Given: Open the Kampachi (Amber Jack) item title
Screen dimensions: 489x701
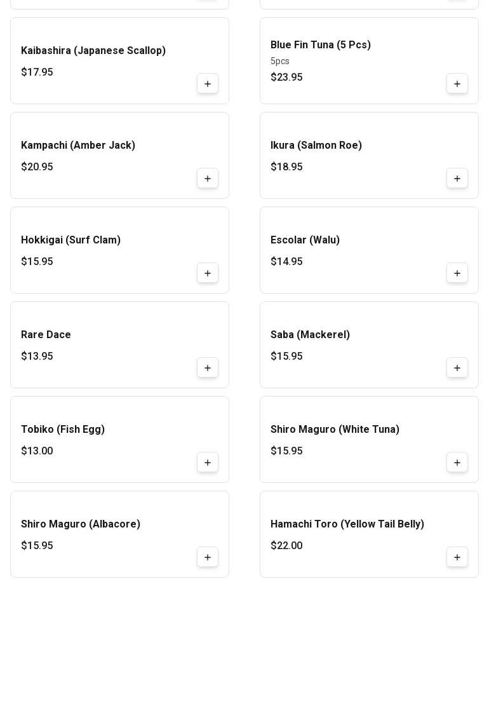Looking at the screenshot, I should pos(78,146).
